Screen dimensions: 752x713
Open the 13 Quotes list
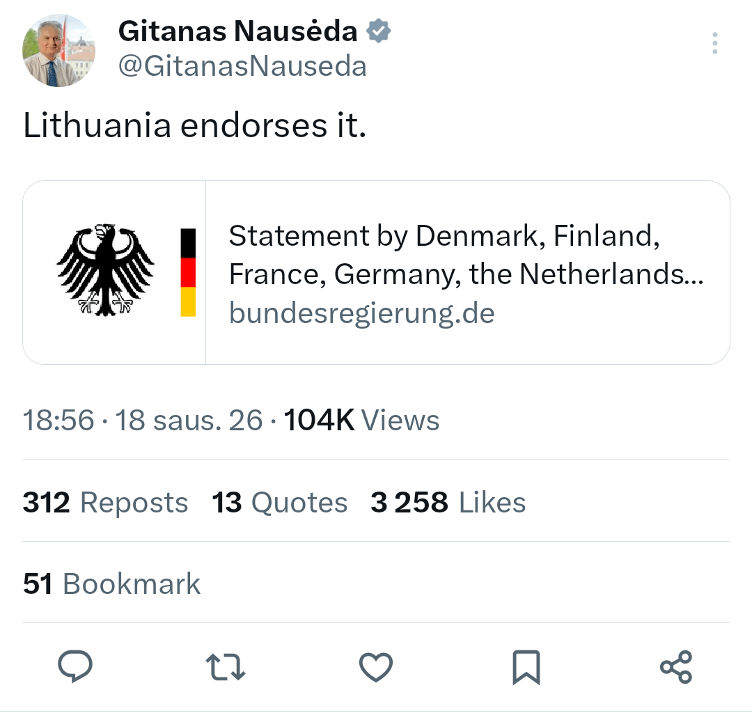(x=279, y=502)
